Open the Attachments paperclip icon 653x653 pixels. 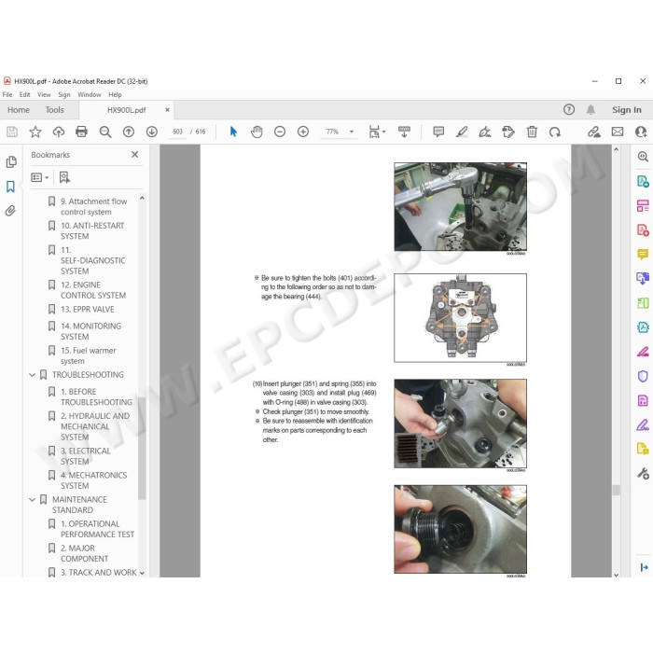tap(10, 211)
